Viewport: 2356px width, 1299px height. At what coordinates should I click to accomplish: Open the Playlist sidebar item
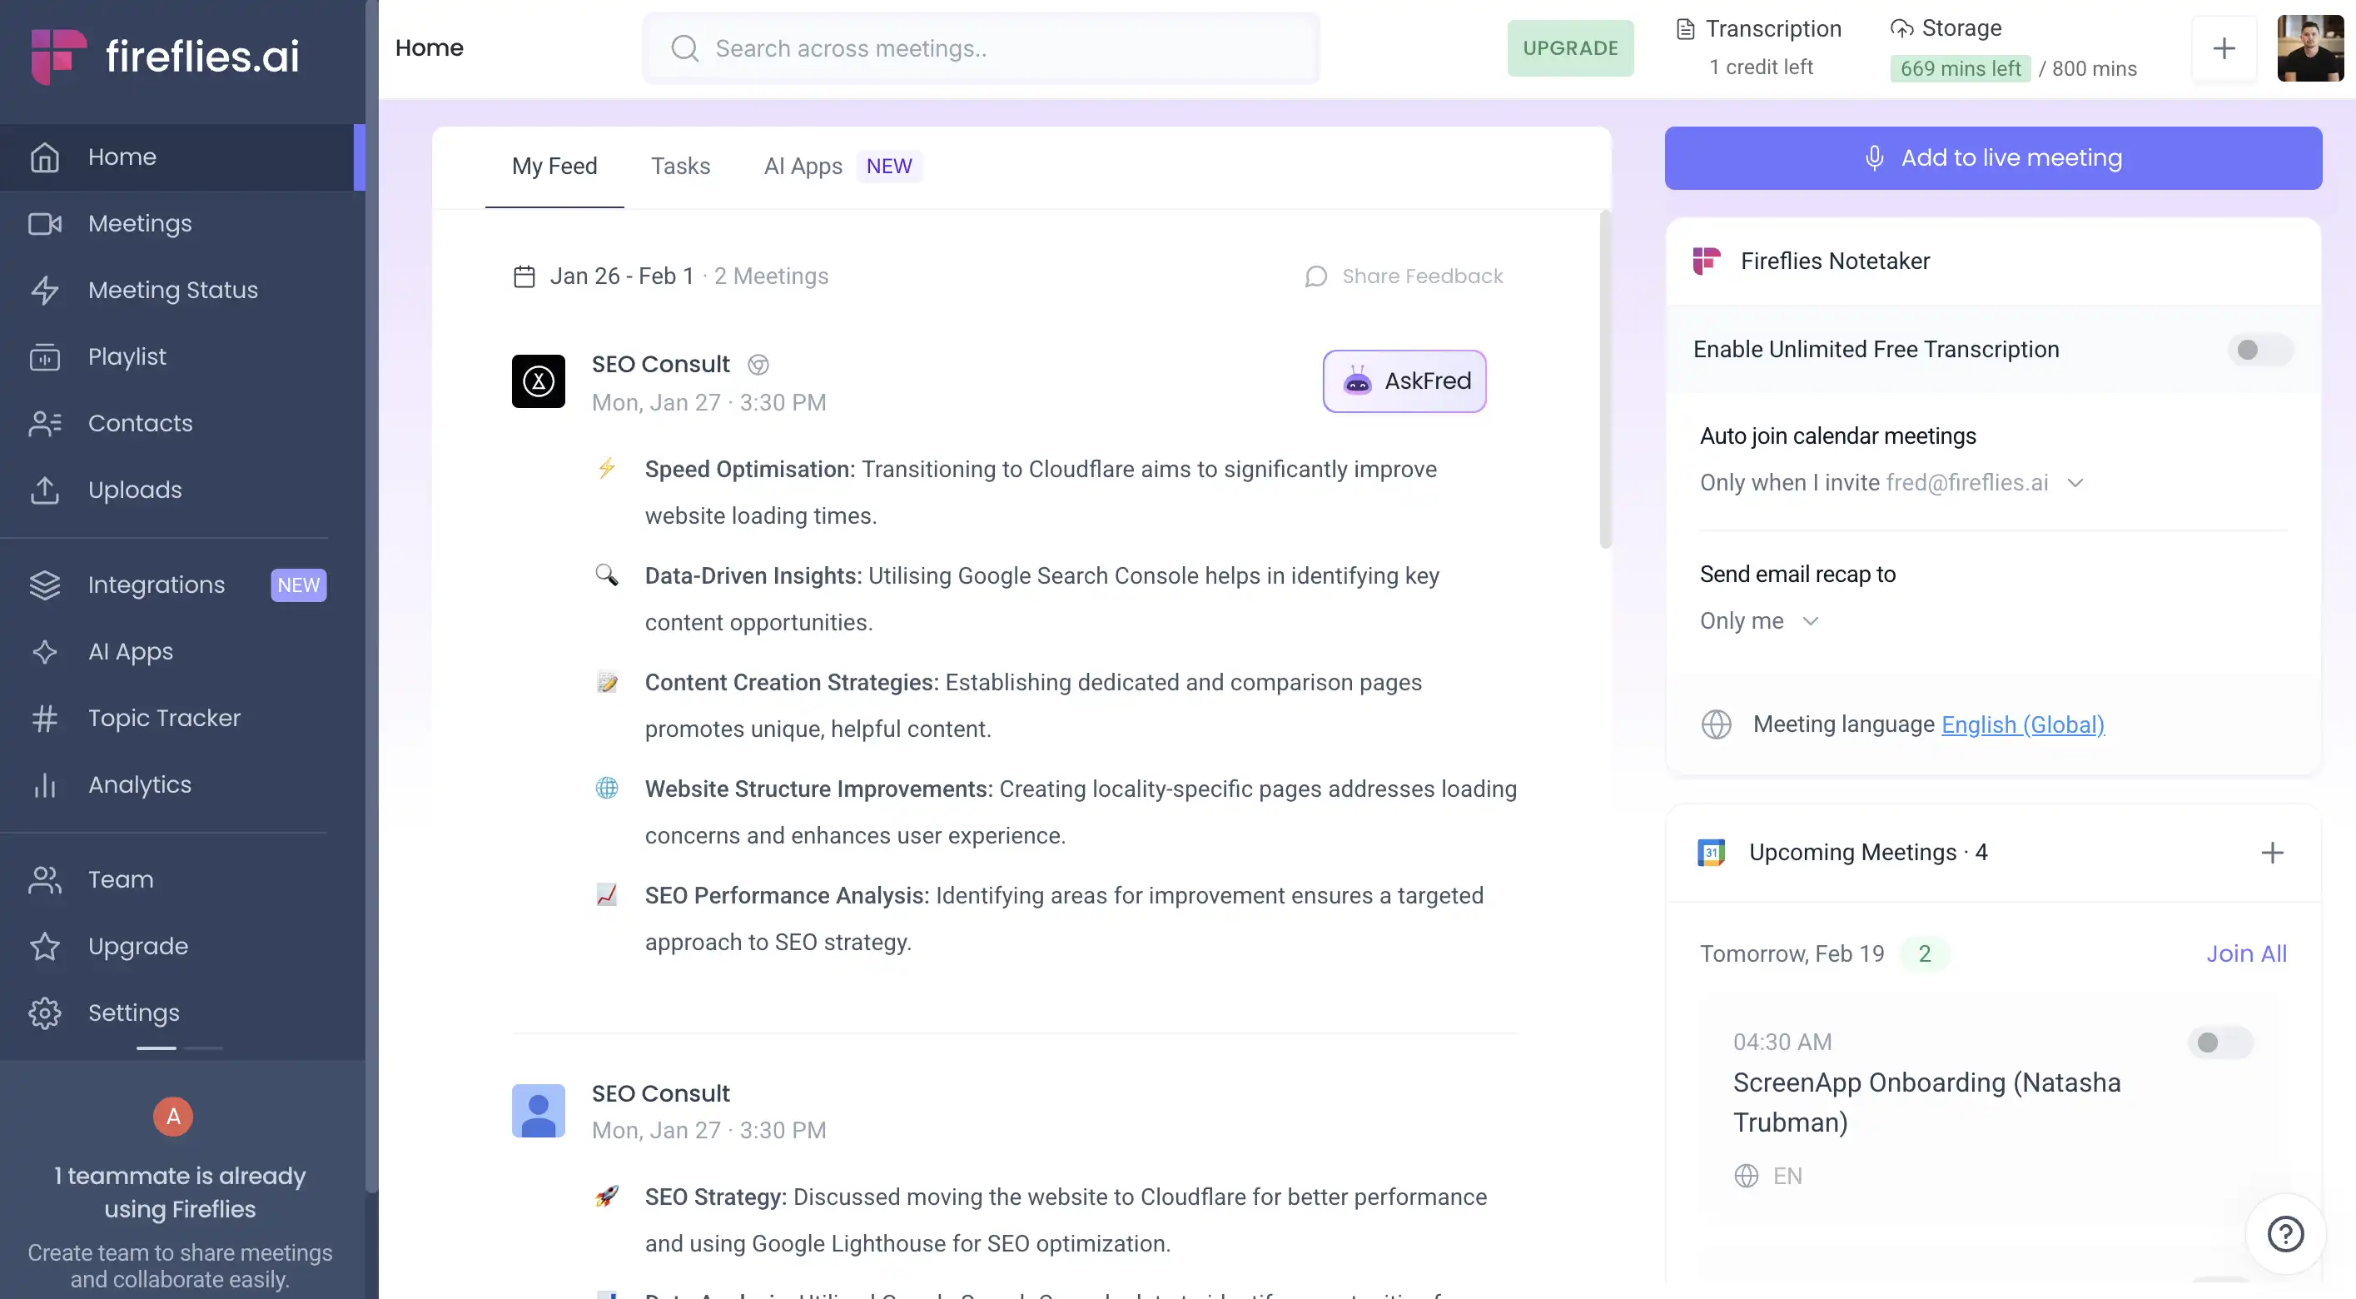(127, 356)
